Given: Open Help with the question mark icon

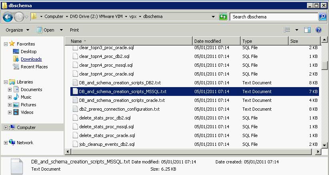Looking at the screenshot, I should 319,30.
